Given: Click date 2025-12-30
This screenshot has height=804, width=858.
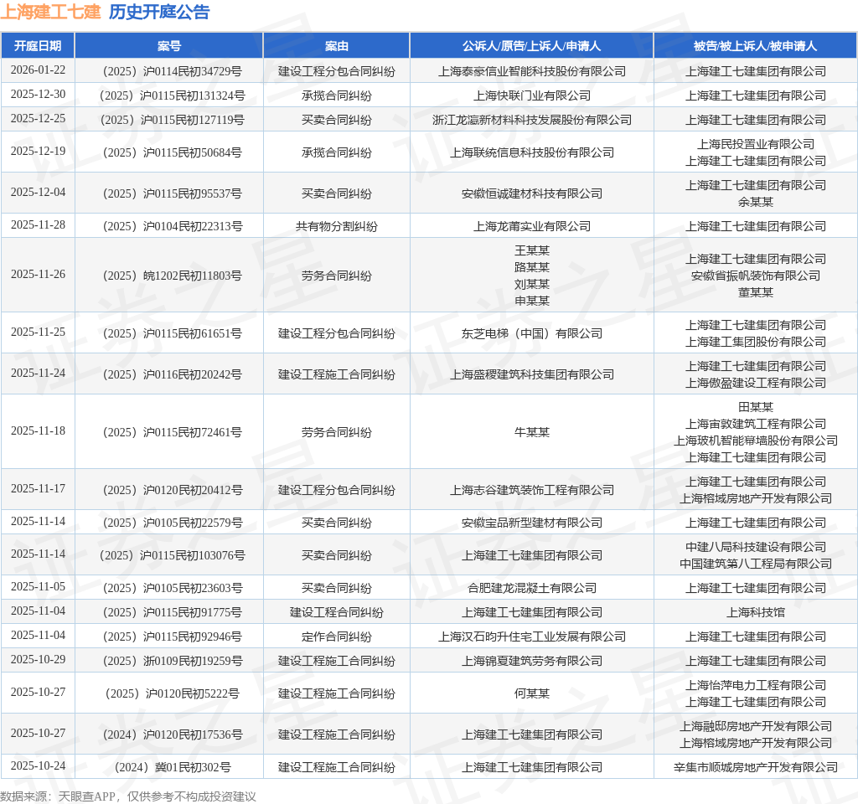Looking at the screenshot, I should pos(38,94).
